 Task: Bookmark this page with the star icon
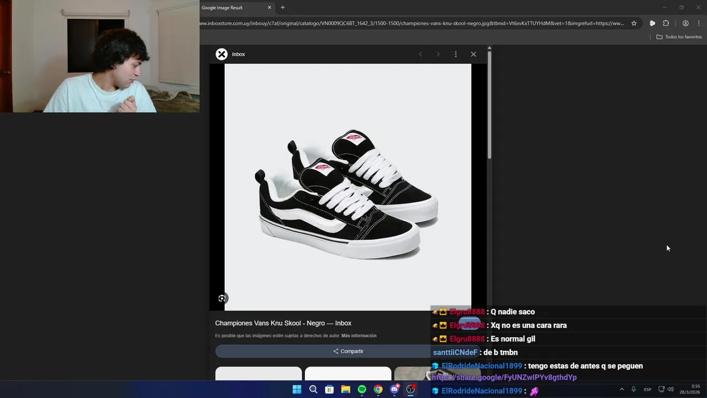(634, 23)
